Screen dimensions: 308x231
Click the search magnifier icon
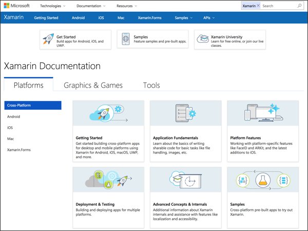click(x=299, y=6)
